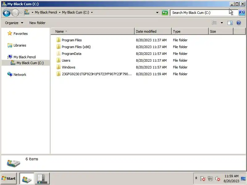Screen dimensions: 247x185
Task: Select My Black Cum (C:) in navigation tree
Action: pyautogui.click(x=30, y=63)
